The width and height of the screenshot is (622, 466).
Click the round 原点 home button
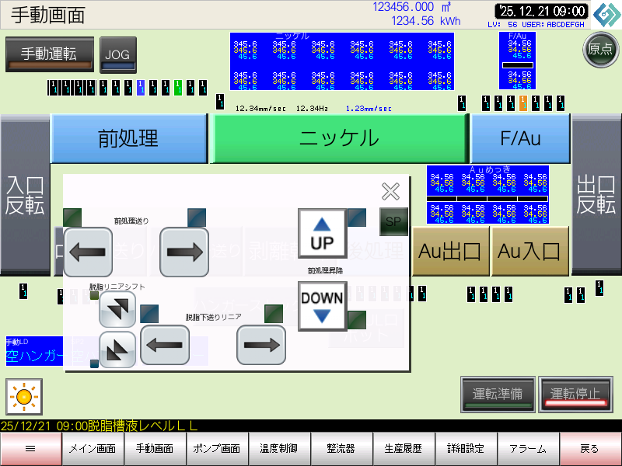(599, 50)
